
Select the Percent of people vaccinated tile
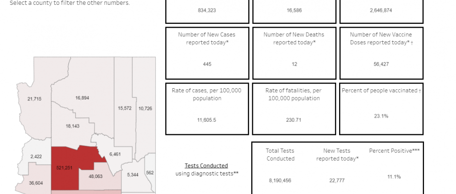[381, 109]
